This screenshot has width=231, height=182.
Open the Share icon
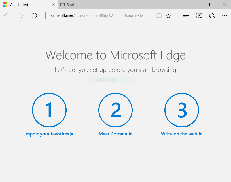point(211,16)
